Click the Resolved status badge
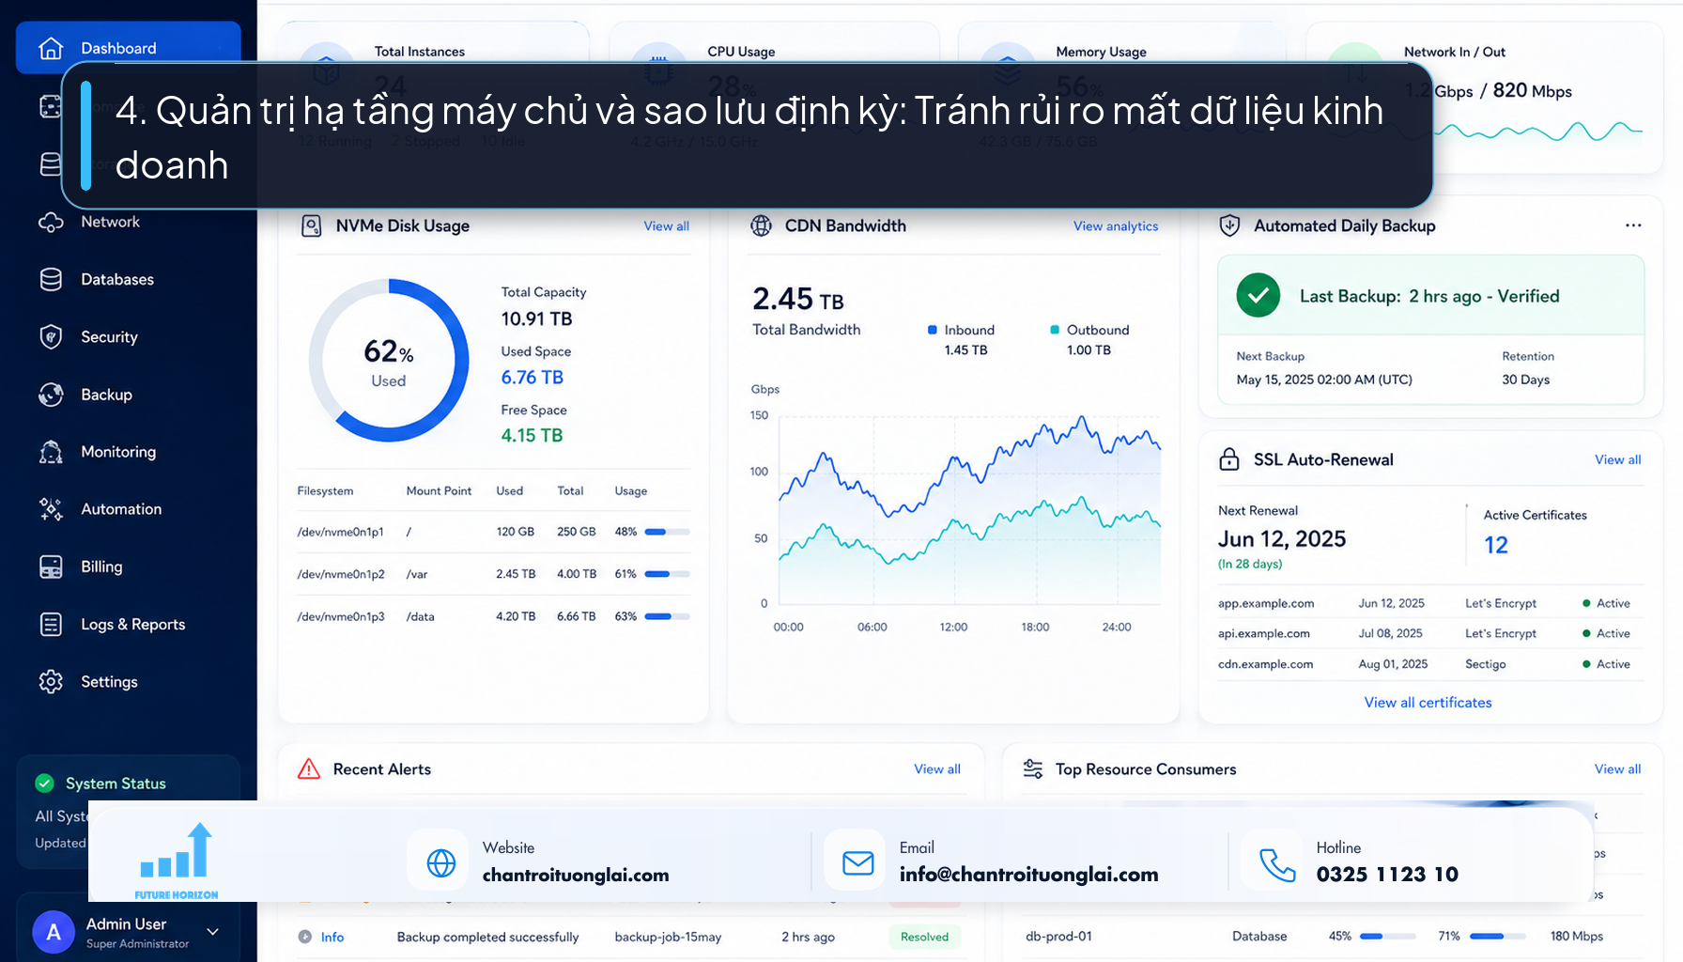Screen dimensions: 1683x962 pos(924,937)
